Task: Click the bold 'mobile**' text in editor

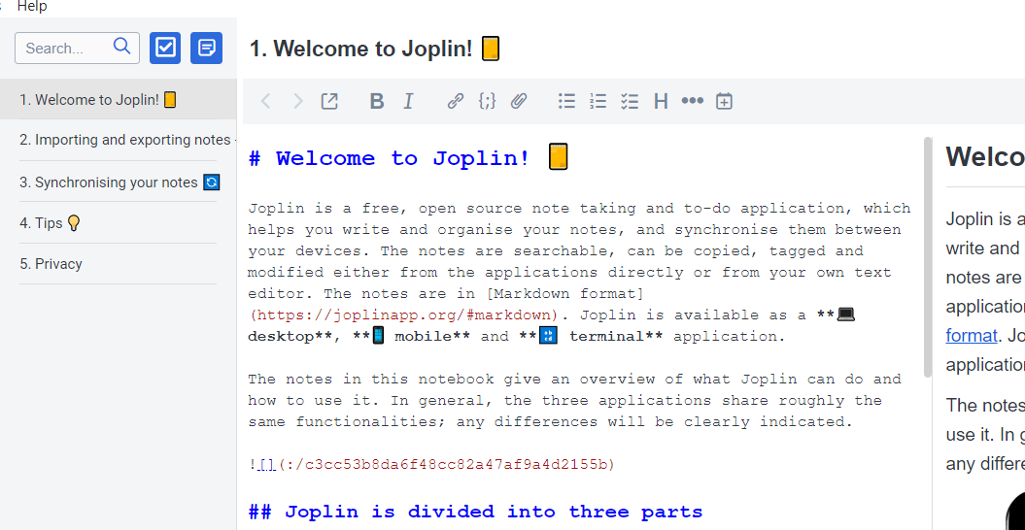Action: (432, 337)
